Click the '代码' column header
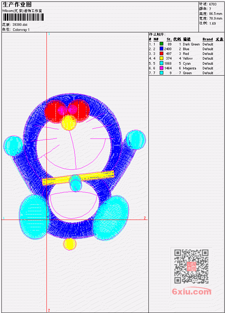 (177, 39)
